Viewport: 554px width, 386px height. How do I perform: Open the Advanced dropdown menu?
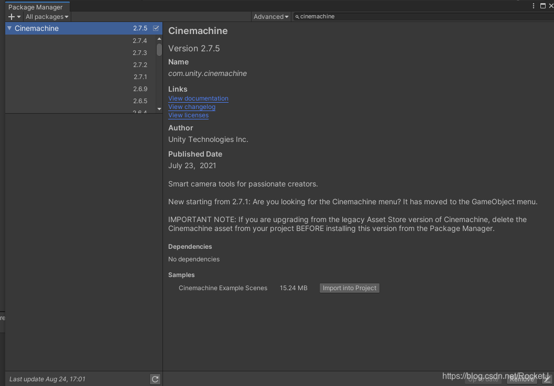pyautogui.click(x=270, y=17)
